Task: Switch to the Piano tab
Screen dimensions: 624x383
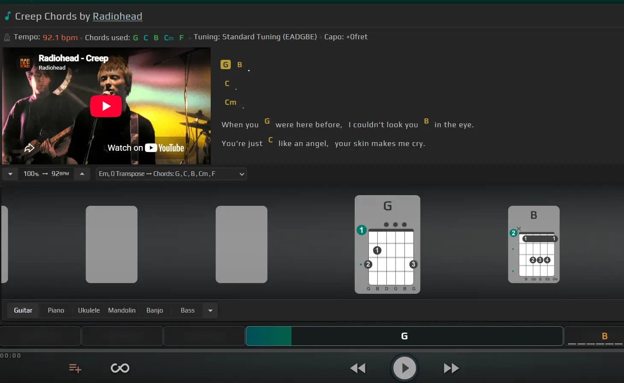Action: tap(56, 310)
